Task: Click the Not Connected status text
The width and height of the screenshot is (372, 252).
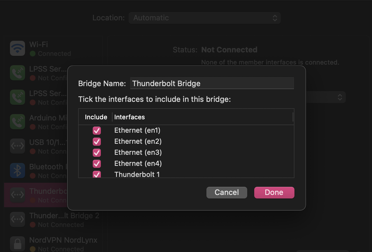Action: click(229, 50)
